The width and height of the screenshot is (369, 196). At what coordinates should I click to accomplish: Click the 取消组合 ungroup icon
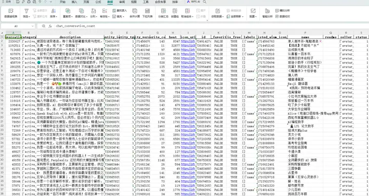[187, 11]
